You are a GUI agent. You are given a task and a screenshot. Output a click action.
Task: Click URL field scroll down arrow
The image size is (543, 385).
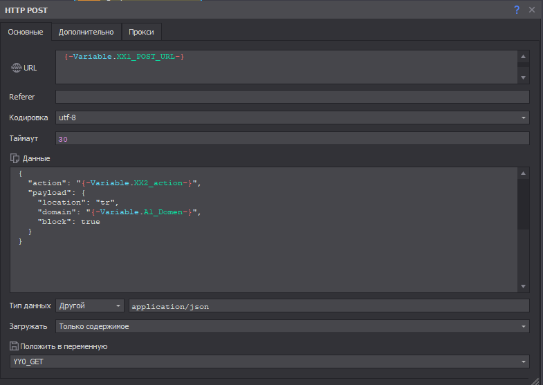(524, 77)
